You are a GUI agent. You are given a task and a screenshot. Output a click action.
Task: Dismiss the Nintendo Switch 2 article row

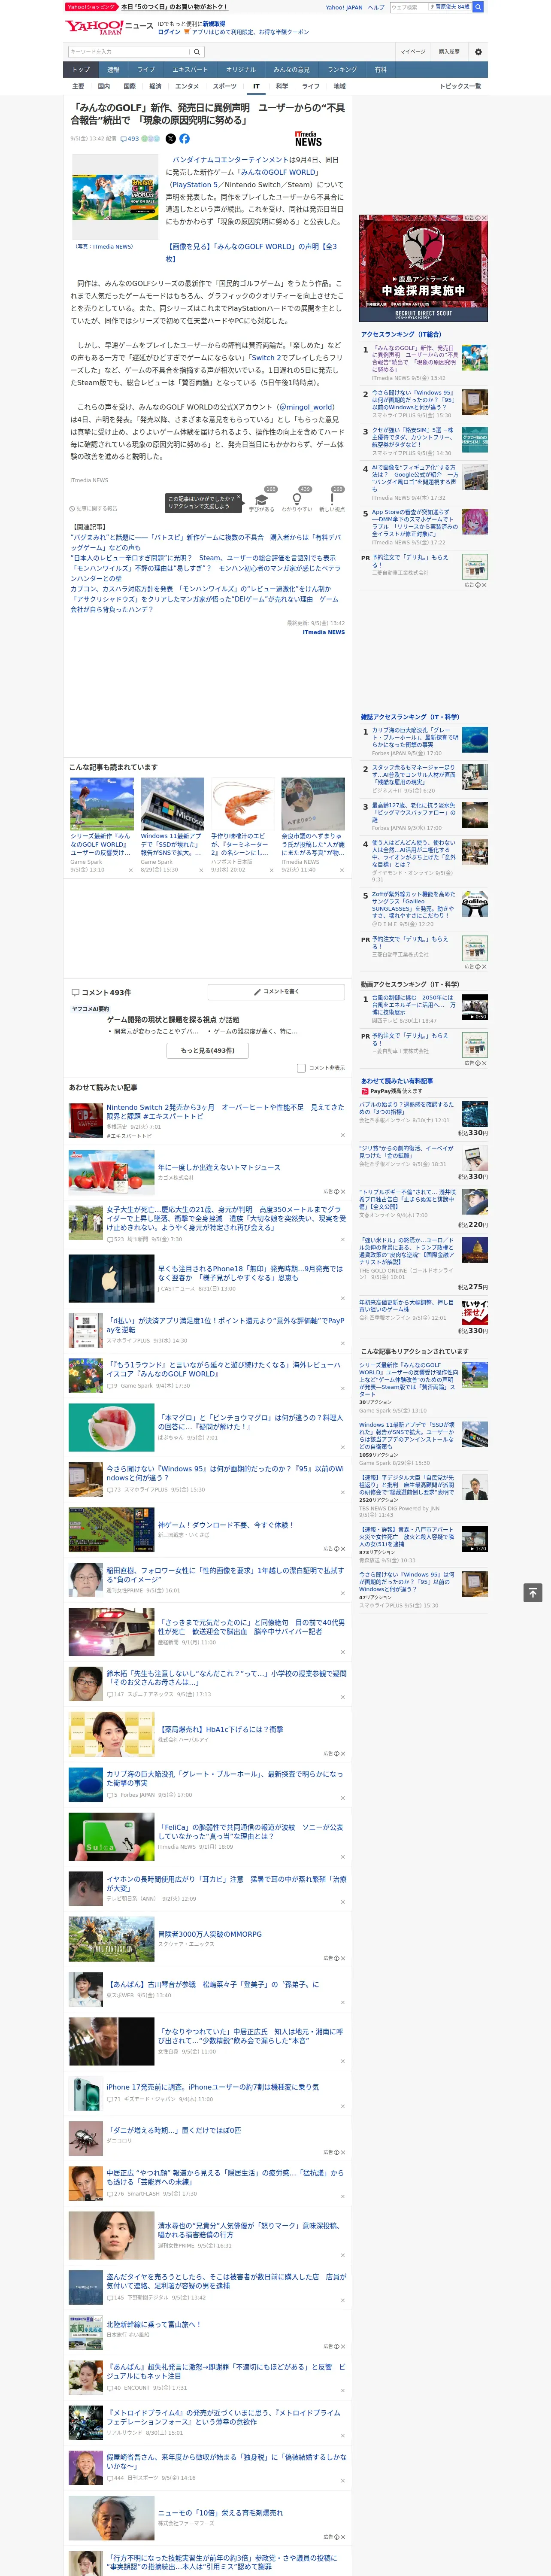click(343, 1136)
